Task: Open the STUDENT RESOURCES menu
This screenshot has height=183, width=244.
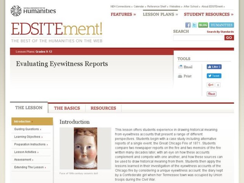Action: tap(209, 14)
